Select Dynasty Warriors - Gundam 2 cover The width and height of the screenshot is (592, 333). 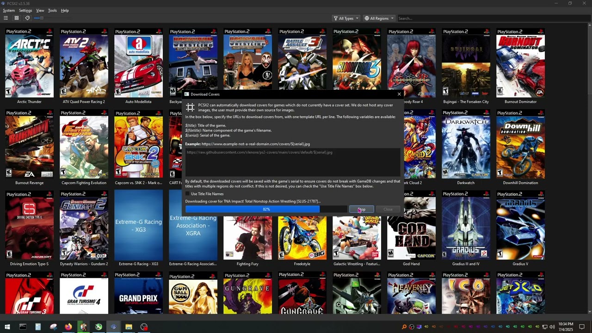pos(84,225)
